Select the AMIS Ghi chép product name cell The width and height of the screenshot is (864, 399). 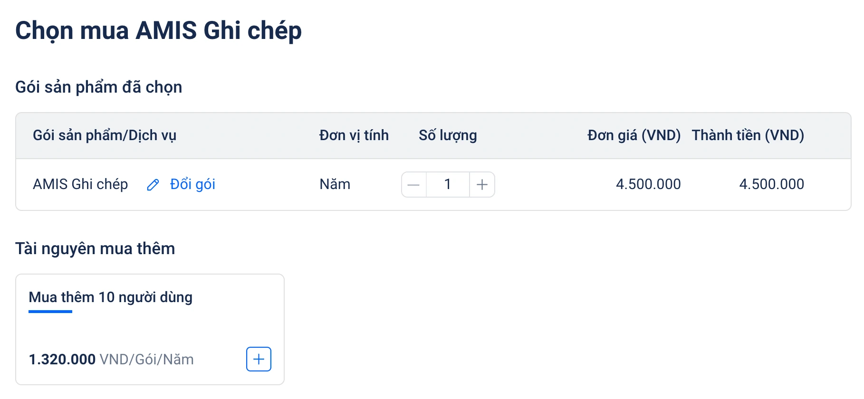[x=80, y=184]
